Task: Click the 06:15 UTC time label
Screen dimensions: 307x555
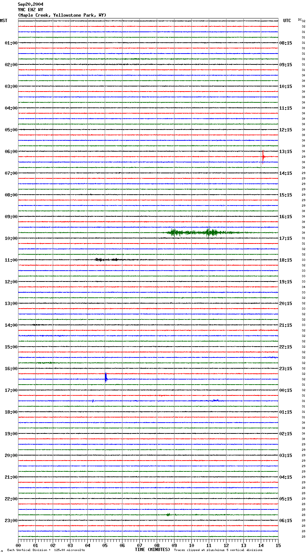Action: [x=286, y=521]
